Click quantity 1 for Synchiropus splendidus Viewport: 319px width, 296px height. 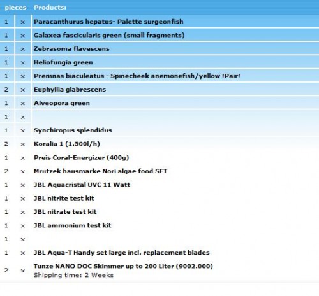click(6, 130)
